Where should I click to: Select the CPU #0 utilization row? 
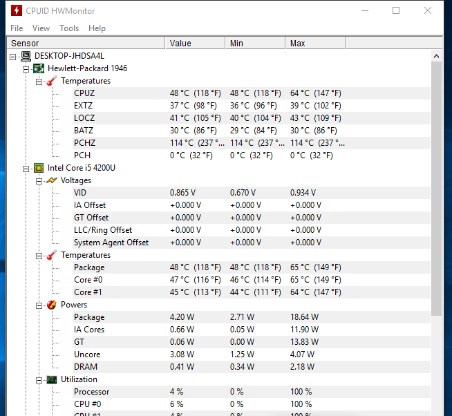(252, 404)
